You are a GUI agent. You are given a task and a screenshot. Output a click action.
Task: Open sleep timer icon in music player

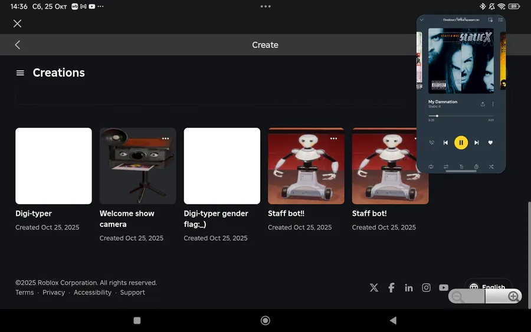coord(476,166)
